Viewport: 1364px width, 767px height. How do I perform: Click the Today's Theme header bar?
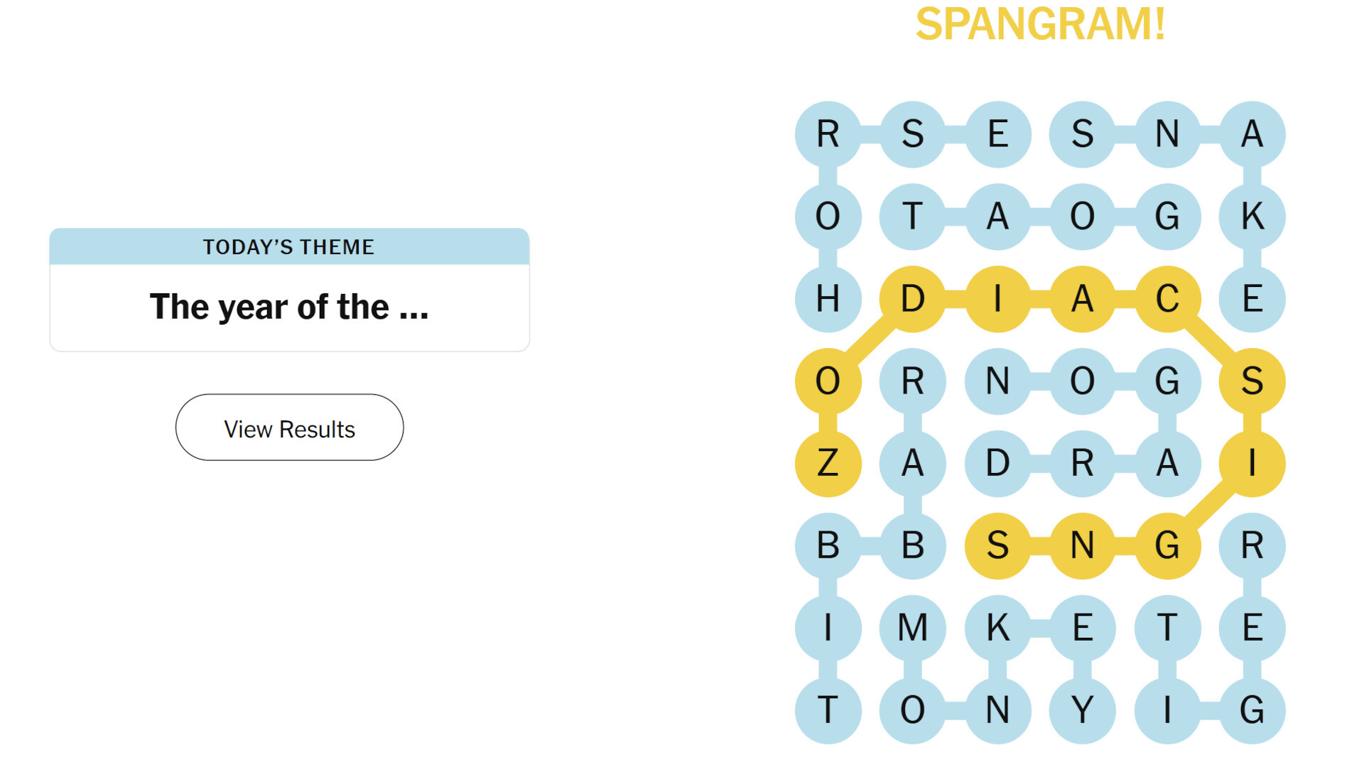coord(289,246)
